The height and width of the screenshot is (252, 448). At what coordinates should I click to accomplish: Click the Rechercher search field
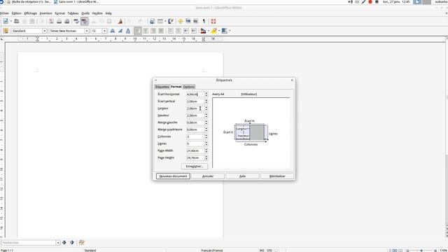29,243
